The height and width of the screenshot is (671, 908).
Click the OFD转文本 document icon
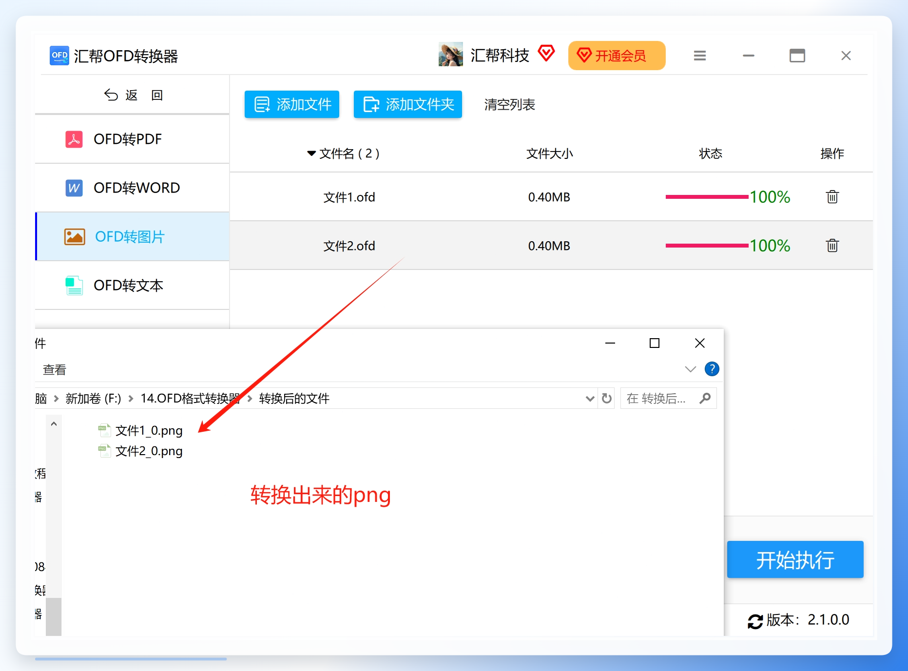(x=74, y=286)
